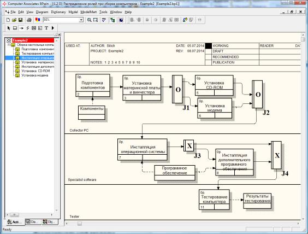Click the explorer panel dock button
Viewport: 308px width, 234px height.
(56, 34)
